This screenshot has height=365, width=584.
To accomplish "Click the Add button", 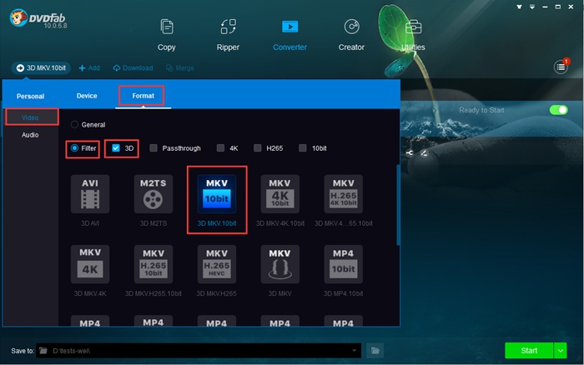I will pos(89,67).
